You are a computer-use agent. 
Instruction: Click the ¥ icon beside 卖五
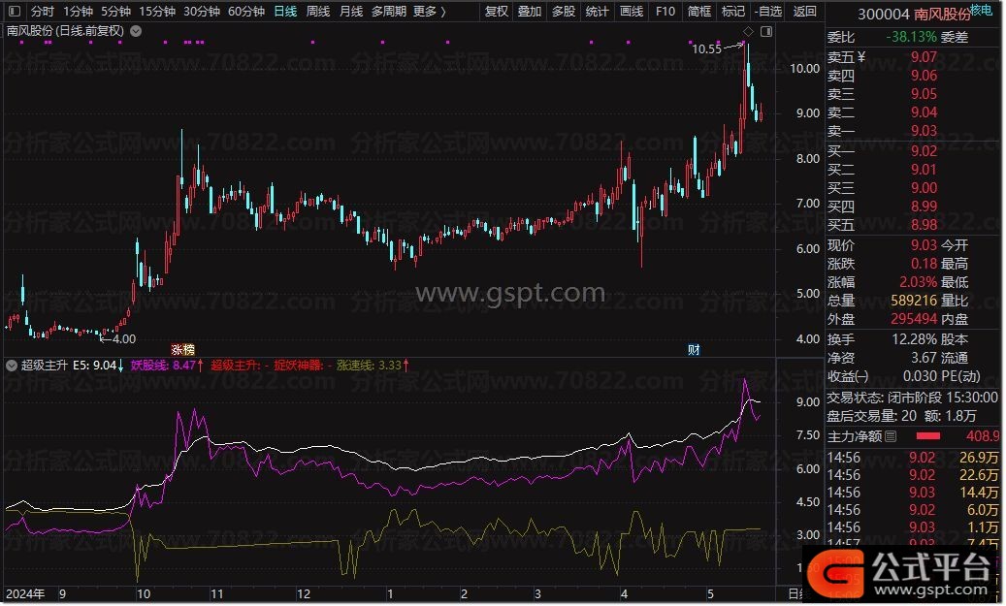pyautogui.click(x=861, y=57)
